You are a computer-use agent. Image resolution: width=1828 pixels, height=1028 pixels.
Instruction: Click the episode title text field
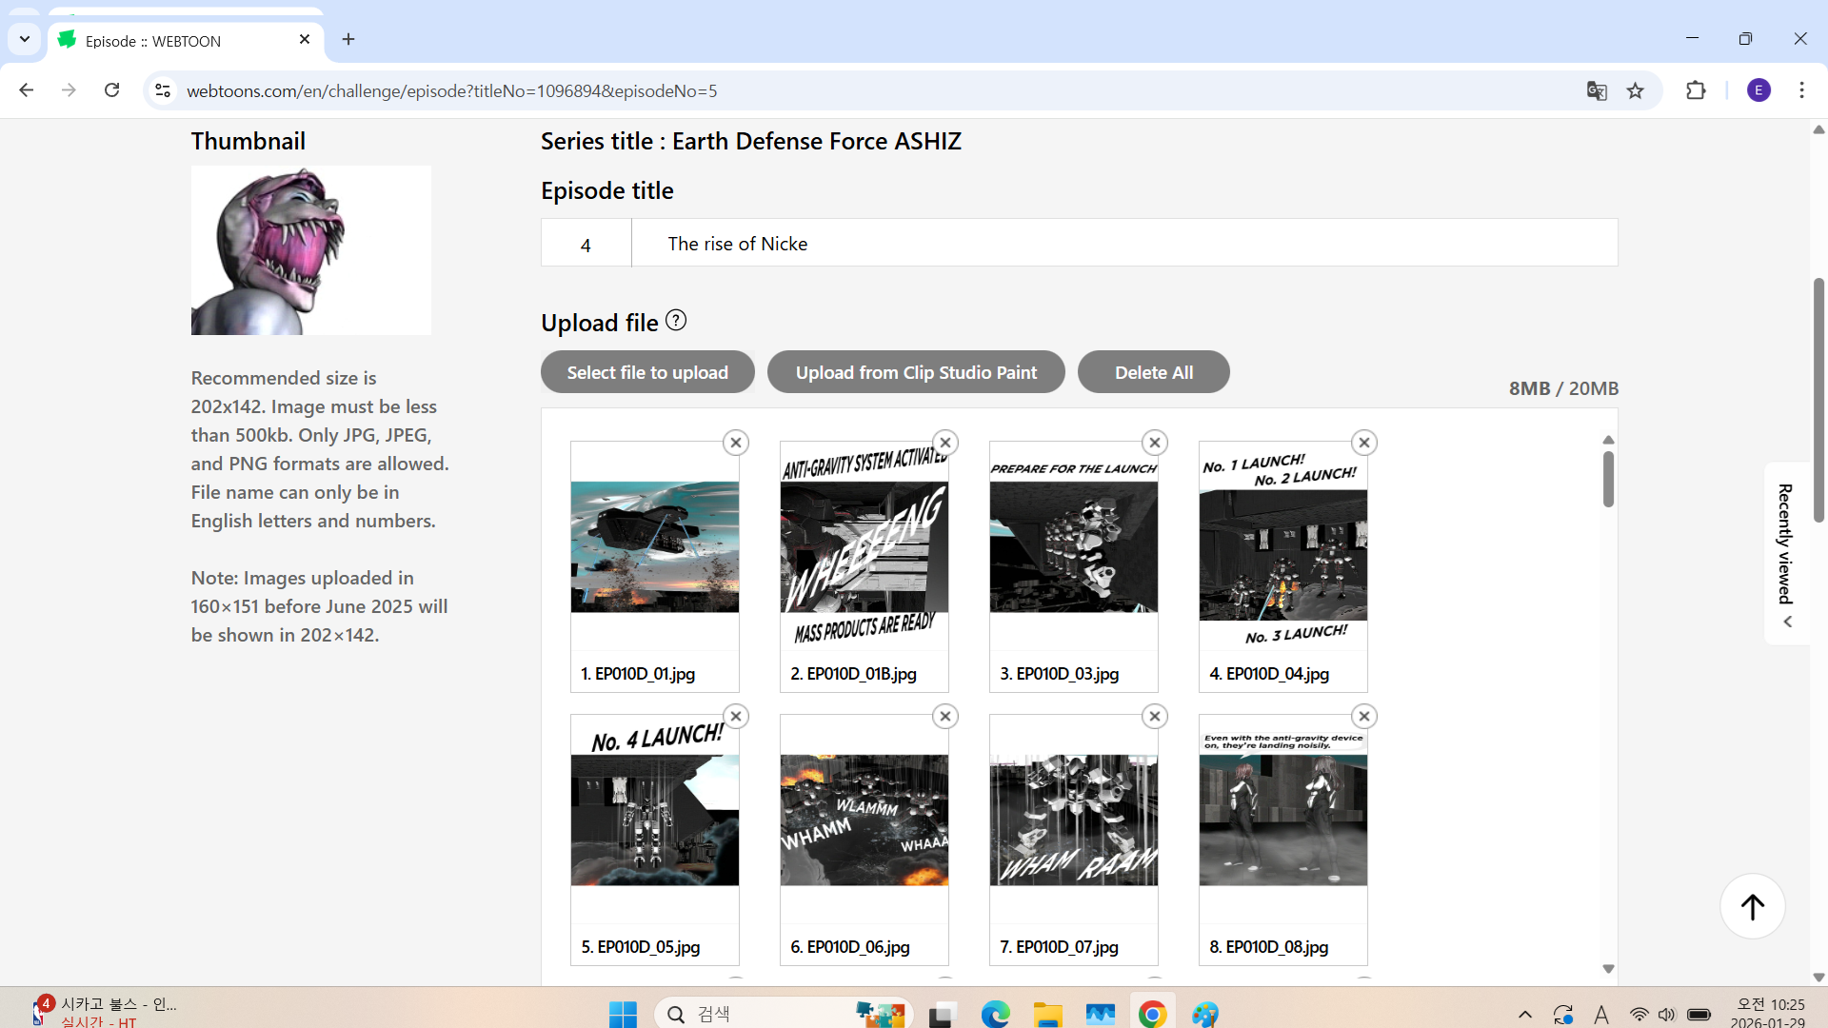pyautogui.click(x=1123, y=244)
